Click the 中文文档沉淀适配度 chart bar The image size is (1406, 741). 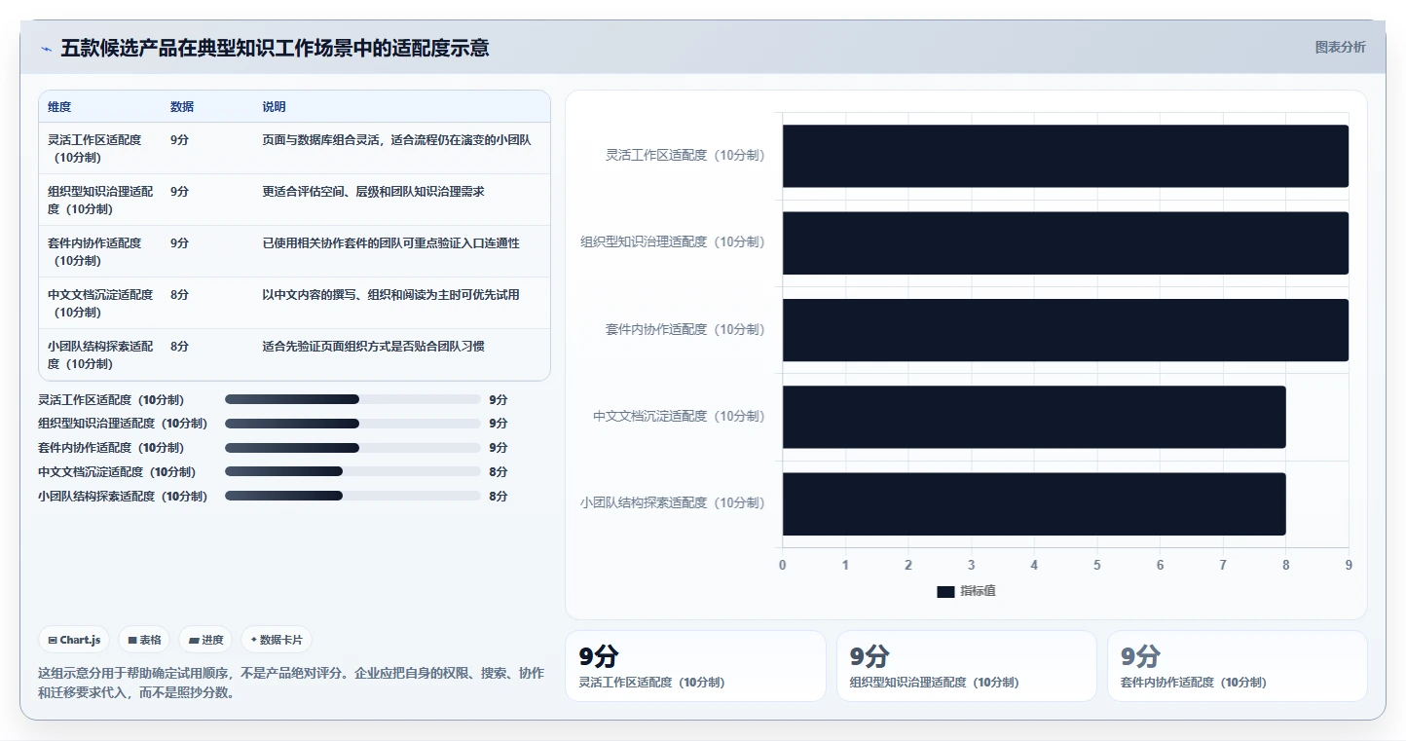tap(1034, 417)
